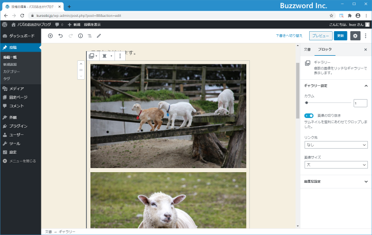Expand the 高度な設定 section
Image resolution: width=372 pixels, height=235 pixels.
pyautogui.click(x=336, y=182)
